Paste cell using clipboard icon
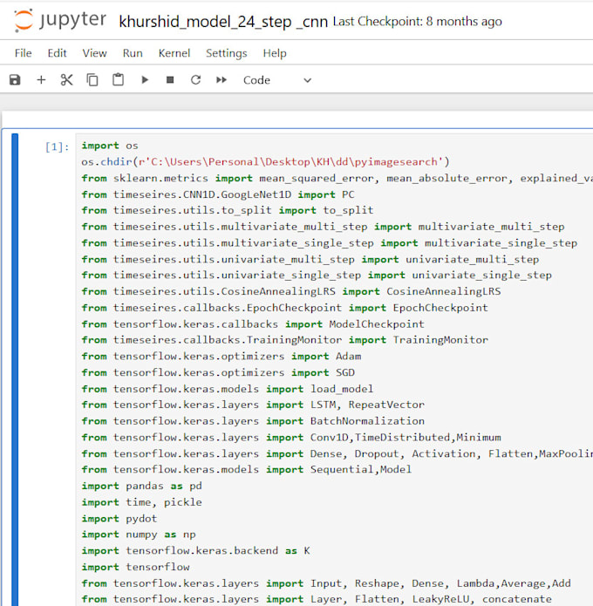Viewport: 593px width, 606px height. [x=118, y=80]
